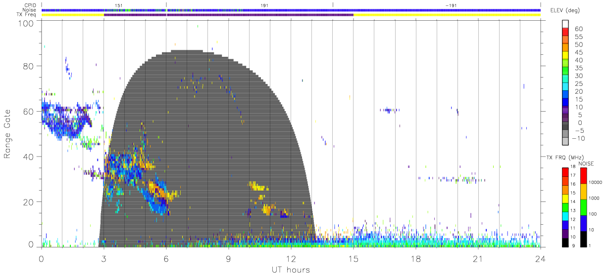Click the x-axis tick label '24'
Screen dimensions: 608x280
[541, 259]
